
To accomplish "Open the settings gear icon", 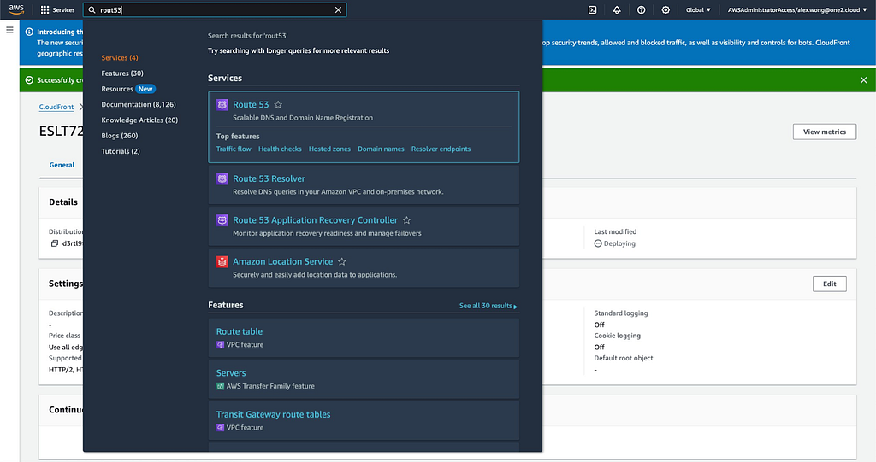I will pyautogui.click(x=666, y=9).
